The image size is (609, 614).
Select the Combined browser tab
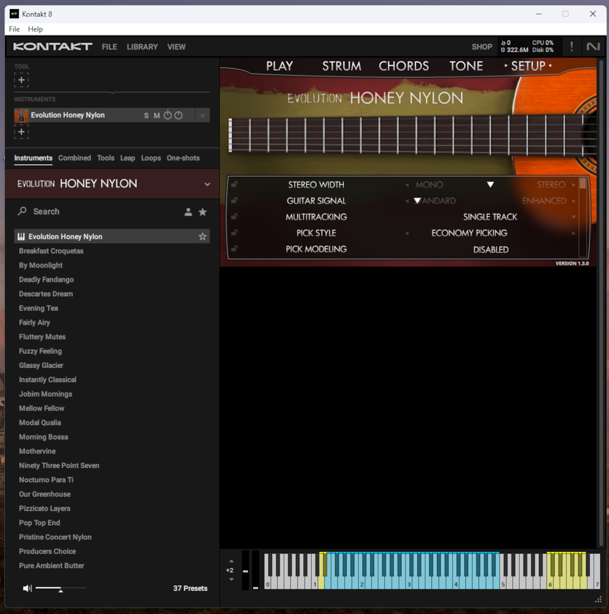[75, 158]
